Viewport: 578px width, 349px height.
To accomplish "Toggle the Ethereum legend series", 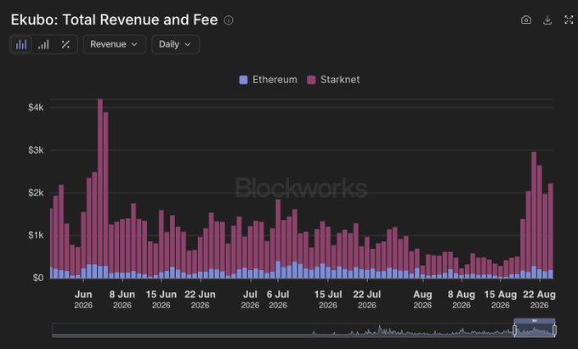I will point(268,80).
